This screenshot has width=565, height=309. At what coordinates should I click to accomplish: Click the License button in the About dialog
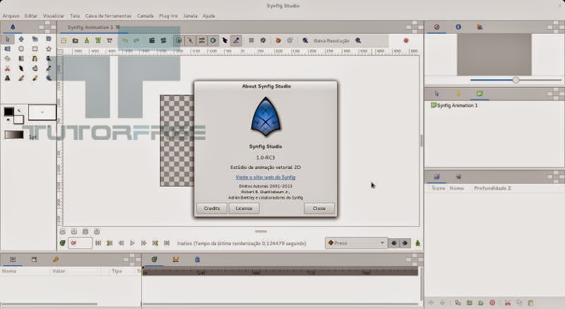tap(244, 209)
